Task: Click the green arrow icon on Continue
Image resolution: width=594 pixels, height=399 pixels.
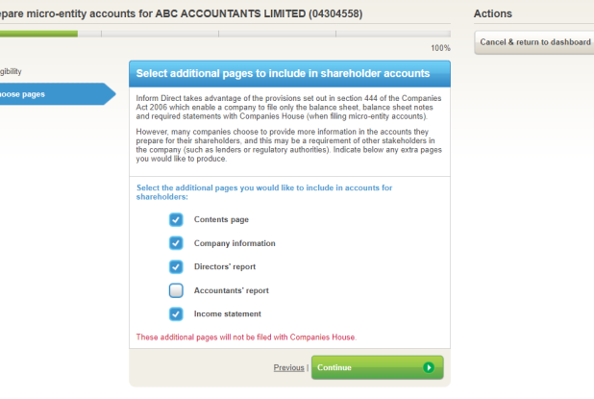Action: (x=429, y=367)
